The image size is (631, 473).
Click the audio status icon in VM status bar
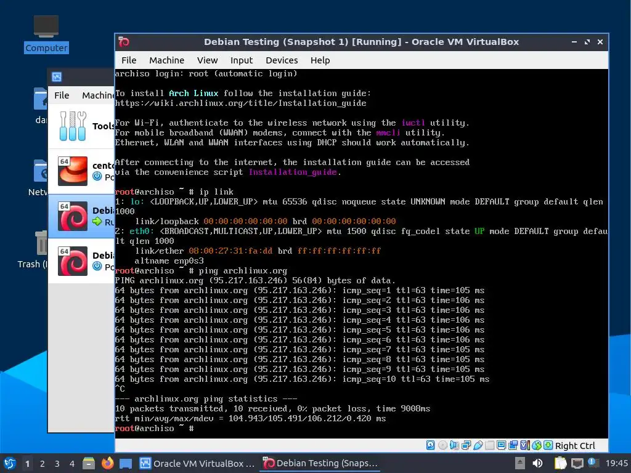(454, 445)
